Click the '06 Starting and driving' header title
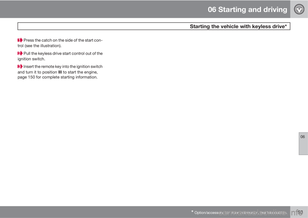 247,9
